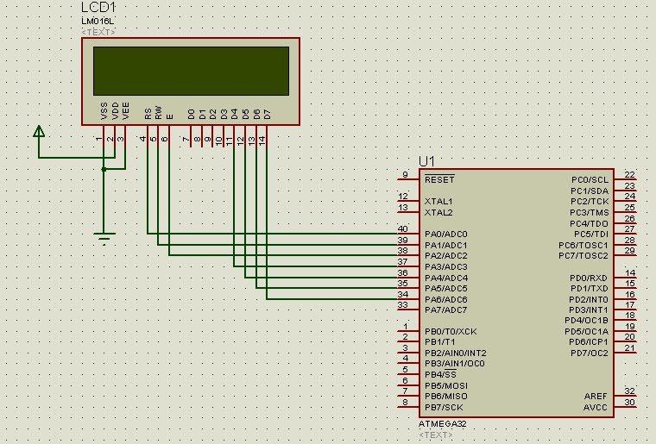Viewport: 656px width, 444px height.
Task: Click the PA6/ADC6 pin name
Action: click(x=446, y=299)
